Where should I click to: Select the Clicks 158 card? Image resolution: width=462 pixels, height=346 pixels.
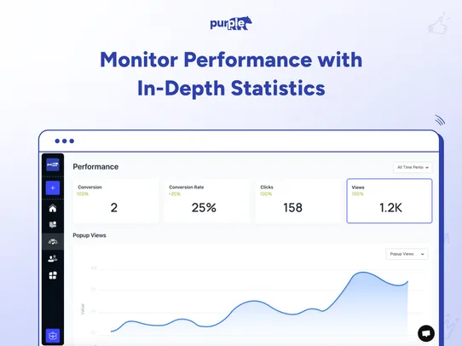pos(297,201)
